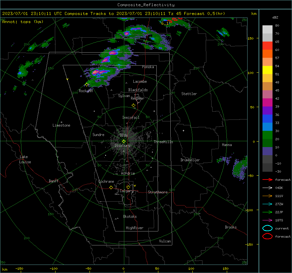Screen dimensions: 292x273
Task: Click the Composite_Reflectivity title
Action: point(146,5)
